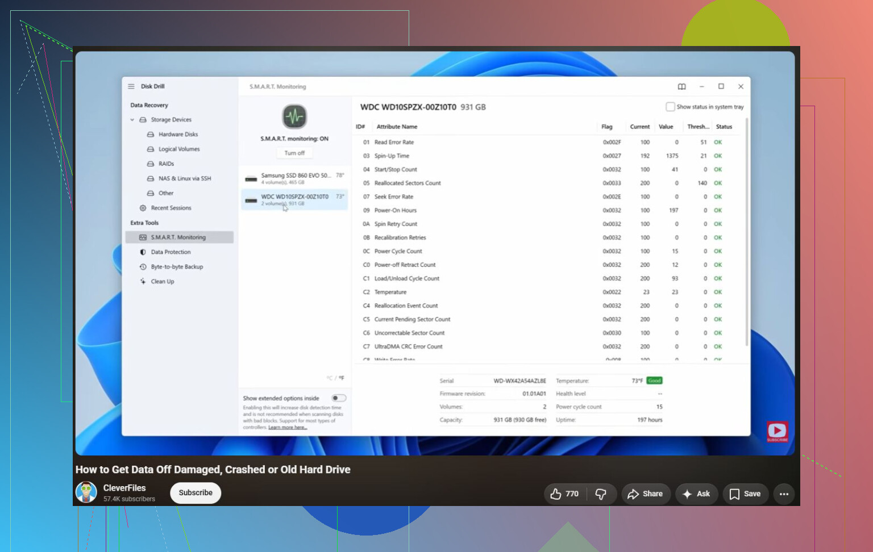The width and height of the screenshot is (873, 552).
Task: Maximize the Disk Drill window
Action: (x=721, y=87)
